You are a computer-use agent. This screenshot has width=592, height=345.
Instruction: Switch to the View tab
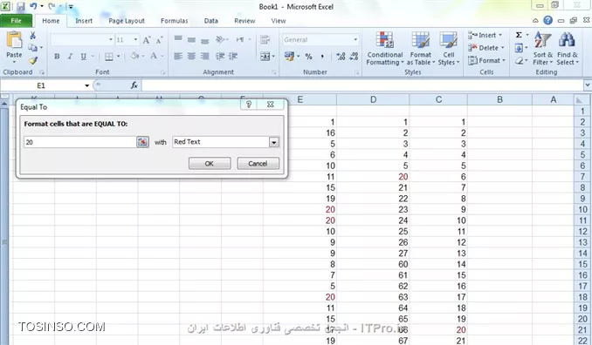[x=279, y=21]
